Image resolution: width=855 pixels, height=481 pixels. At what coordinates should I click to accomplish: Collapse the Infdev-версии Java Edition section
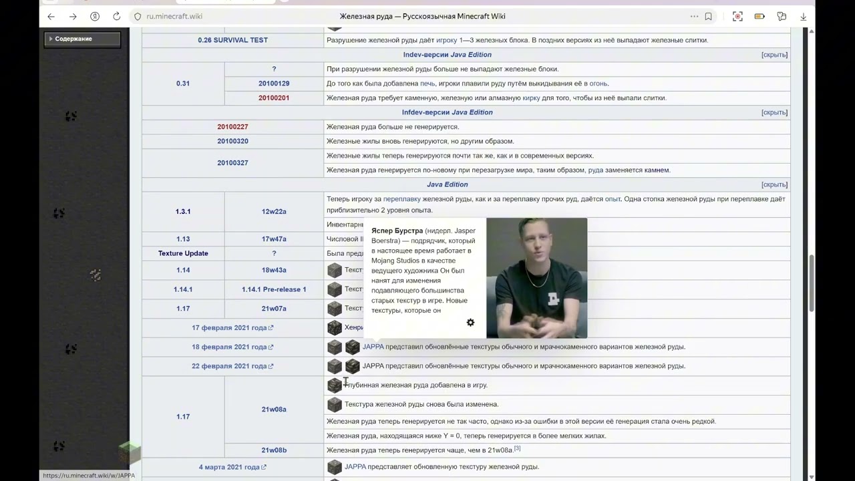pyautogui.click(x=774, y=112)
